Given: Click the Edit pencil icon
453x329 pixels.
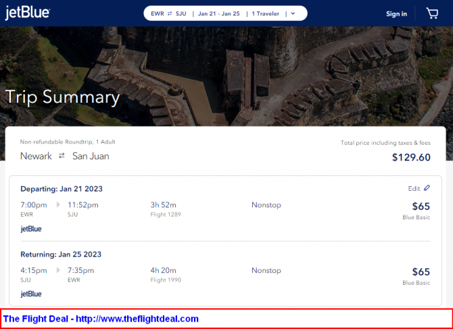Looking at the screenshot, I should tap(427, 188).
